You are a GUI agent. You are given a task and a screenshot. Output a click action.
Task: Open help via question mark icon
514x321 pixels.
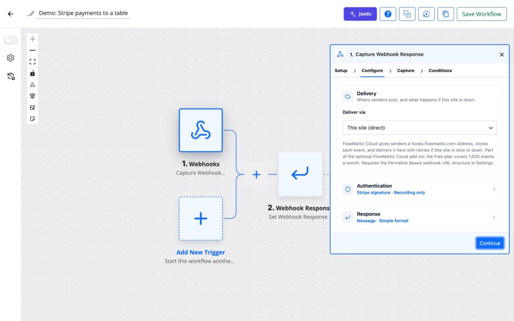[388, 14]
